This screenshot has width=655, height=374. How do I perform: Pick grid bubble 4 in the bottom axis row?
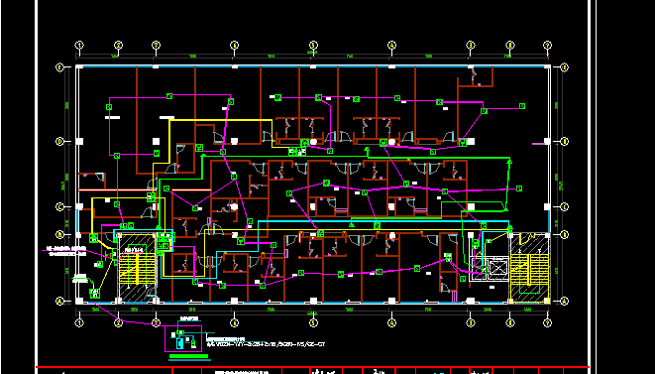pyautogui.click(x=391, y=322)
